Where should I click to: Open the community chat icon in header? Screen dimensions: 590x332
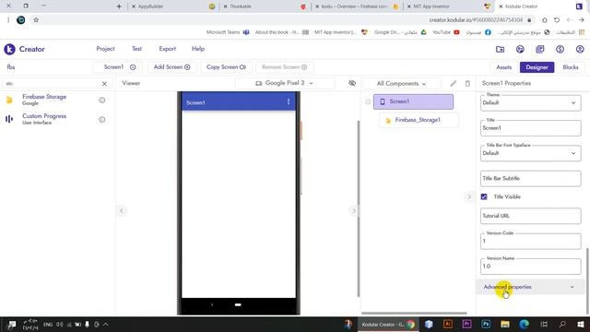pyautogui.click(x=520, y=49)
